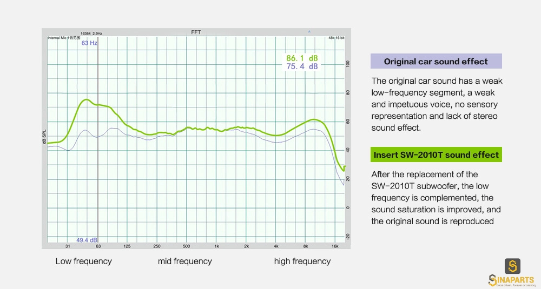Click the 250 Hz axis tick label
This screenshot has width=541, height=289.
[x=157, y=246]
